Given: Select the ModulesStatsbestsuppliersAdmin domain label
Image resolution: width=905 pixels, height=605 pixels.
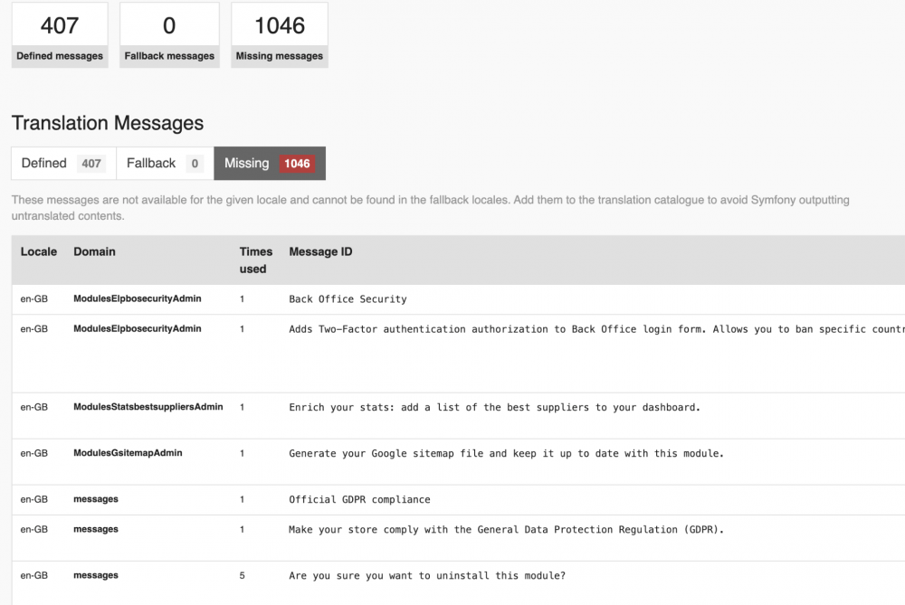Looking at the screenshot, I should [x=148, y=407].
